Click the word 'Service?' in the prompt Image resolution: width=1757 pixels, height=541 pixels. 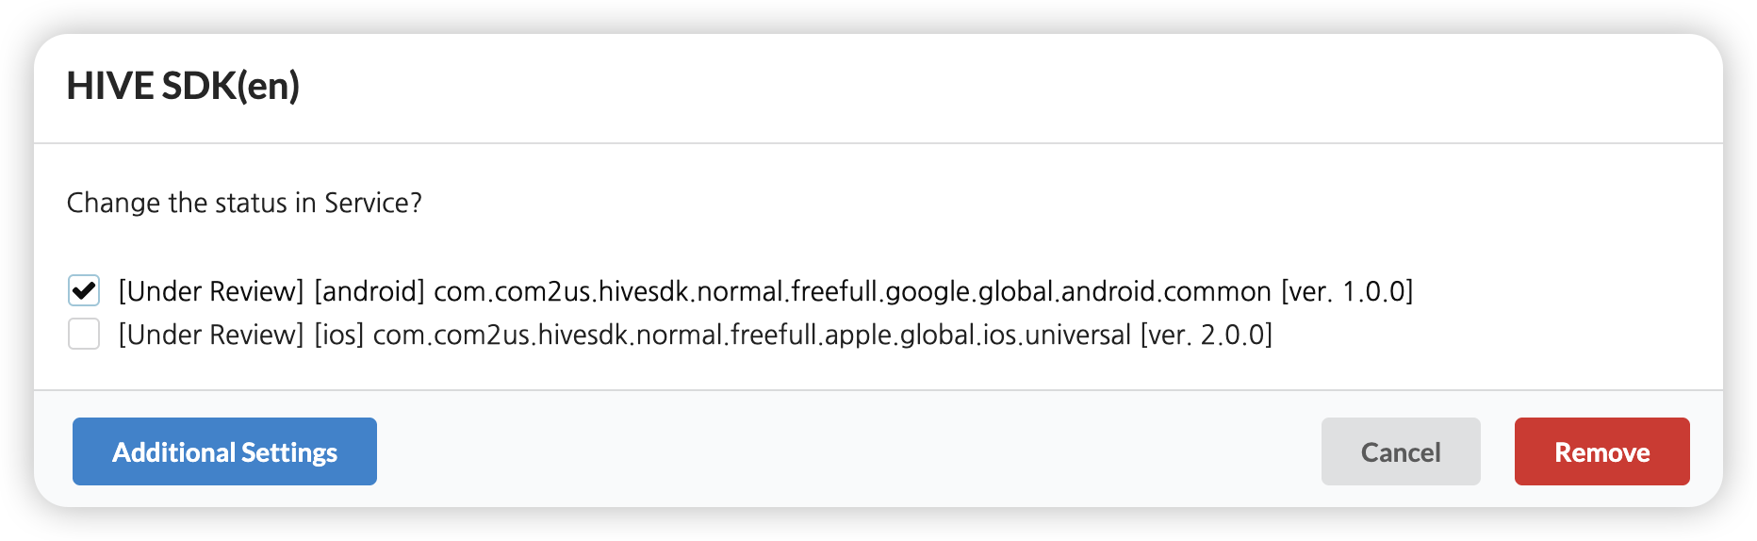tap(373, 203)
